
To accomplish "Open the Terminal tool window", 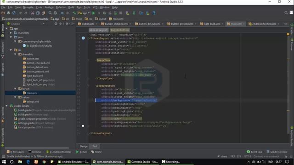I will [x=35, y=152].
